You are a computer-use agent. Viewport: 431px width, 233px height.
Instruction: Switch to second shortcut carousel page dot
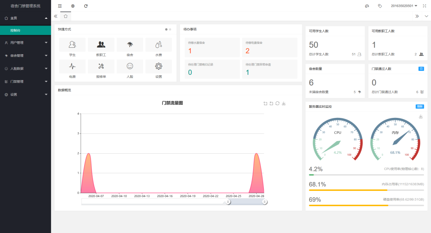[x=170, y=29]
